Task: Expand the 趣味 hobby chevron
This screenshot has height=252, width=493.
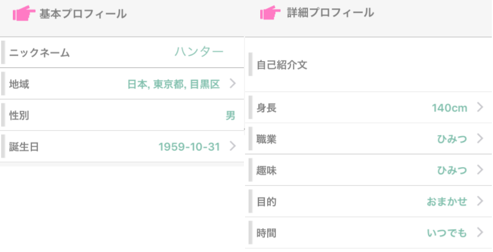Action: coord(480,170)
